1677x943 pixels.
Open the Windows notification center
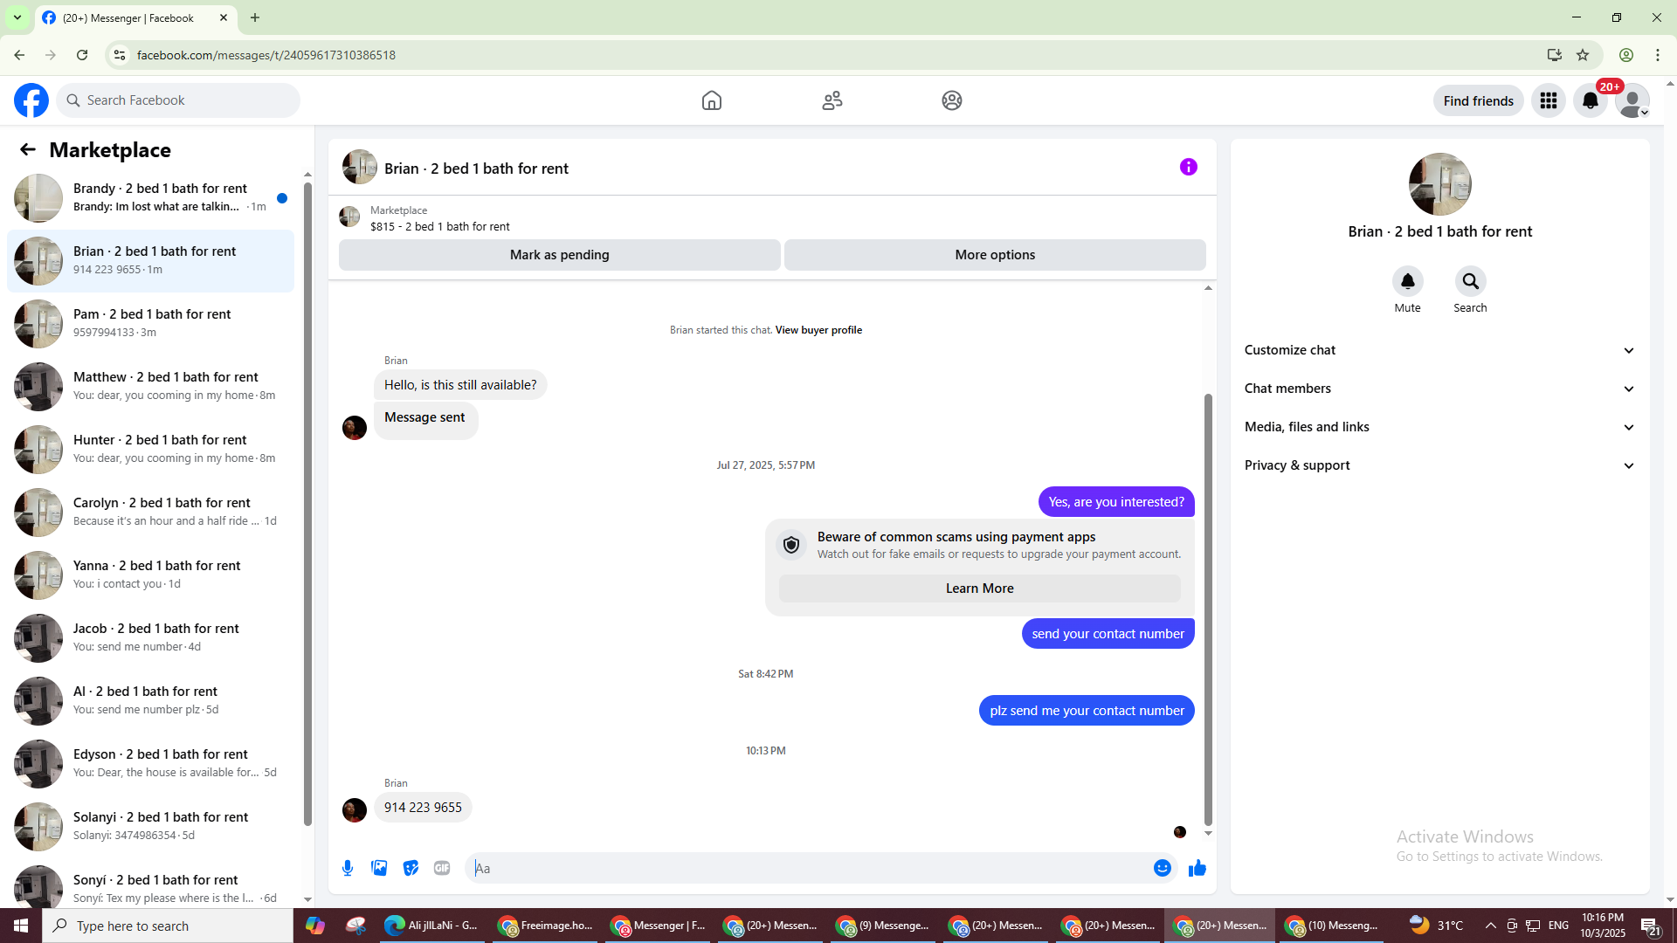coord(1650,926)
